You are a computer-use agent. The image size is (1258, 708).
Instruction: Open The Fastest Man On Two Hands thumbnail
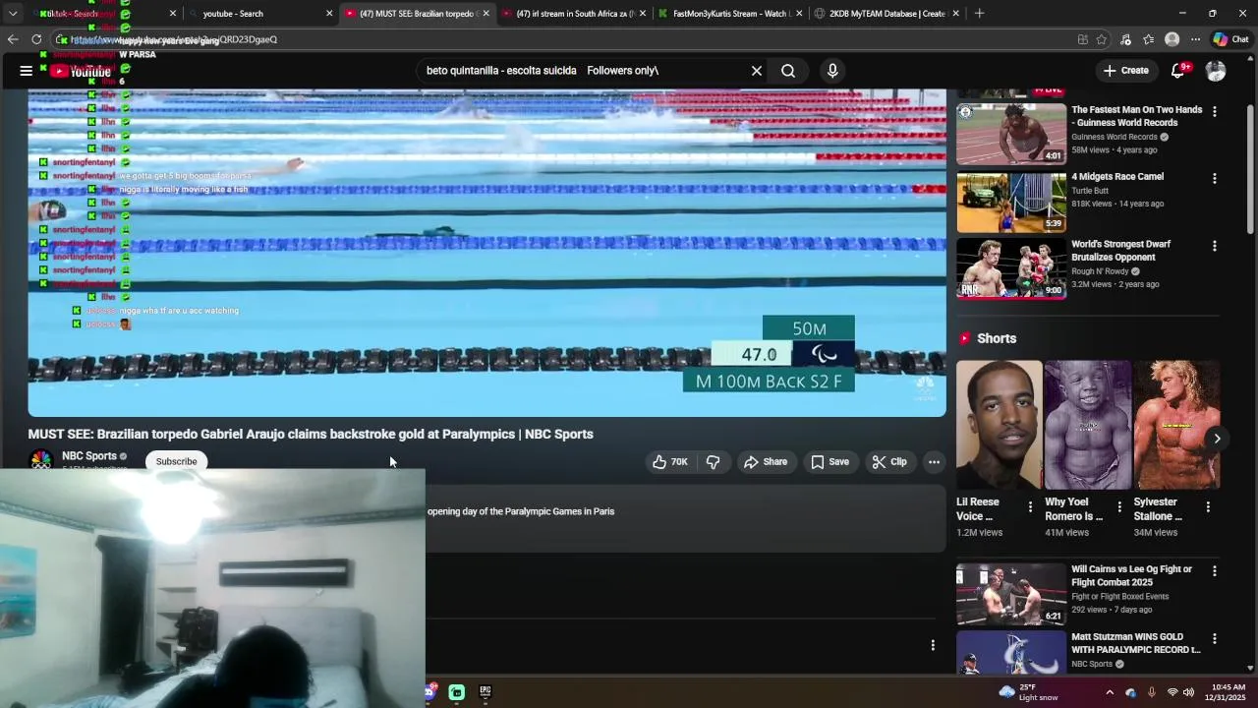click(x=1011, y=134)
